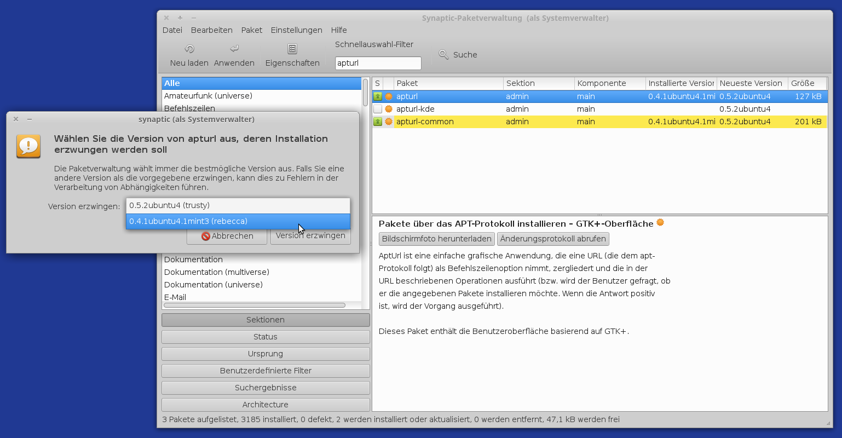Image resolution: width=842 pixels, height=438 pixels.
Task: Select the apturl package row
Action: point(599,96)
